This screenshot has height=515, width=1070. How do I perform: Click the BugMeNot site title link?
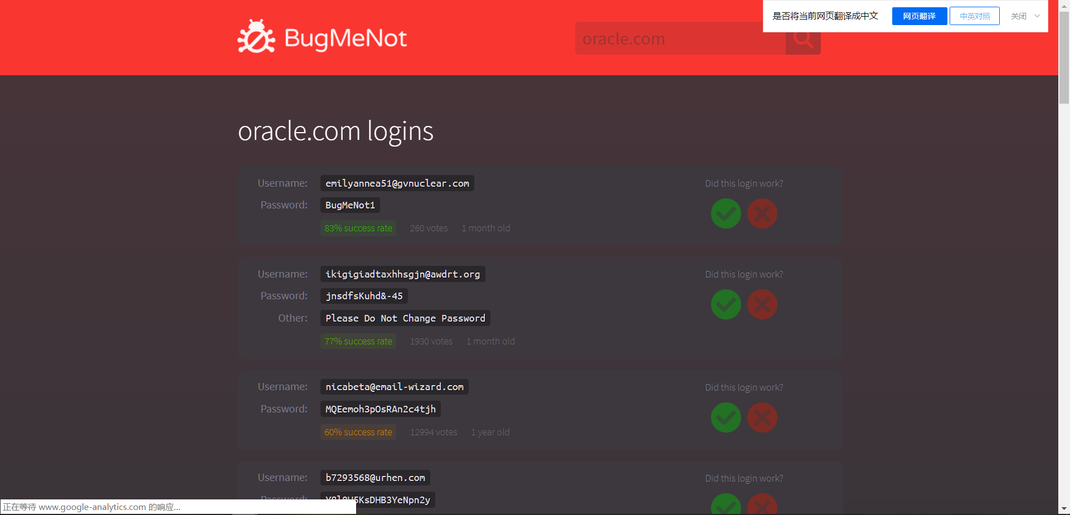tap(346, 38)
